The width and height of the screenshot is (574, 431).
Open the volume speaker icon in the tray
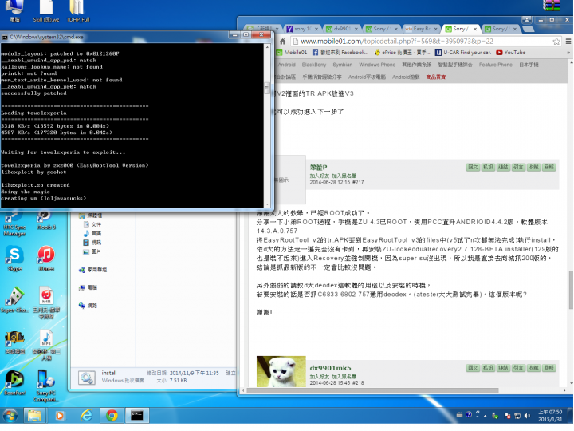527,416
